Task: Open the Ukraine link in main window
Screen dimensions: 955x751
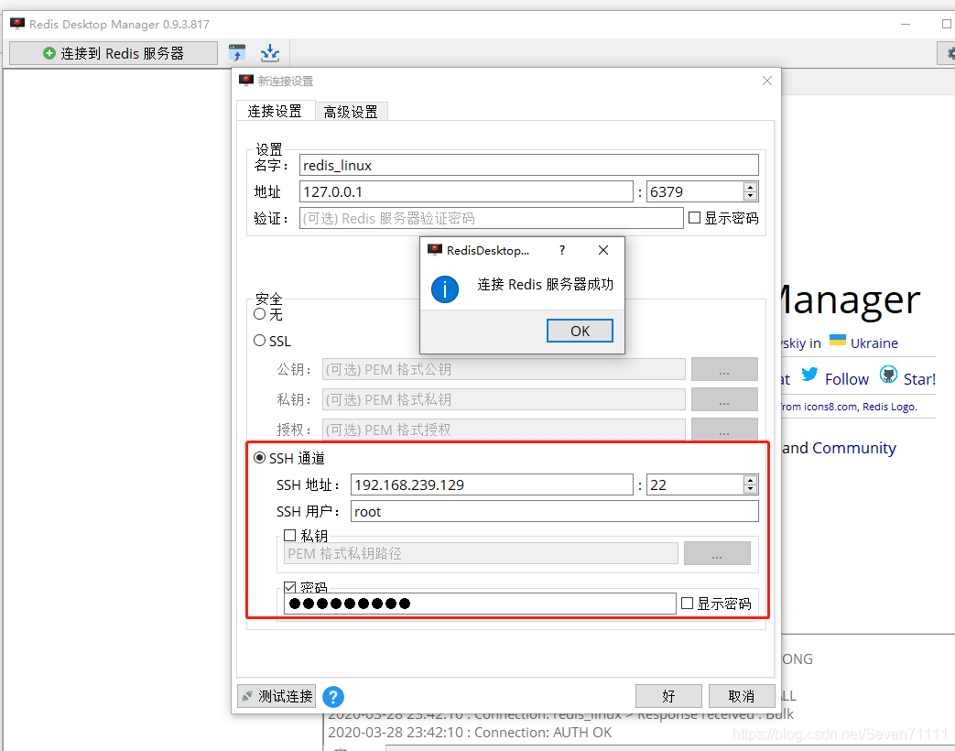Action: 874,343
